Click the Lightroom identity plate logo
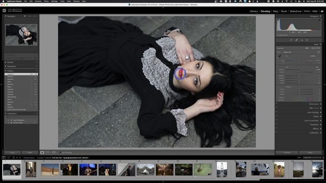 [4, 10]
